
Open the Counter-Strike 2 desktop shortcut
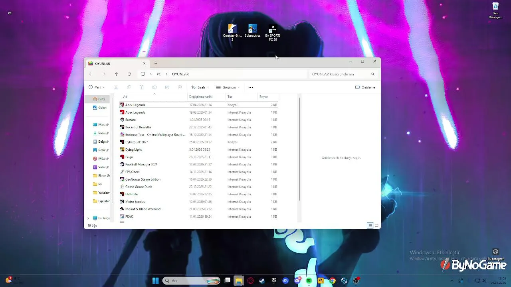[232, 33]
